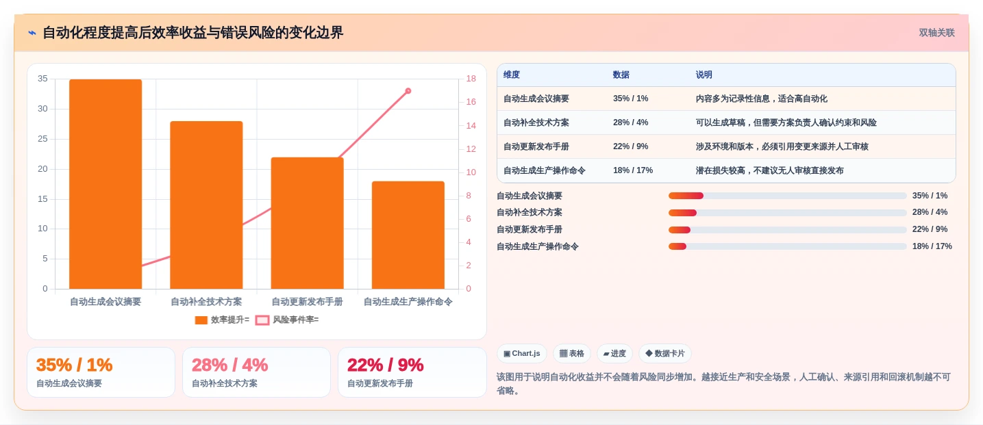Image resolution: width=983 pixels, height=425 pixels.
Task: Select the 数据卡片 tag chip
Action: (665, 353)
